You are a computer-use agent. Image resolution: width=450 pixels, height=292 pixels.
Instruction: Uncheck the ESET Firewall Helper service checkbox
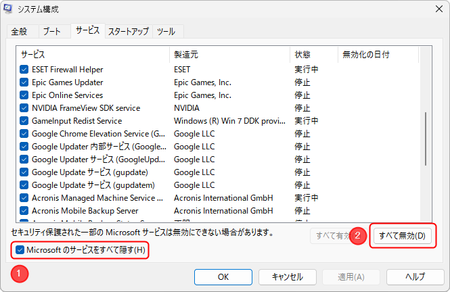coord(24,70)
